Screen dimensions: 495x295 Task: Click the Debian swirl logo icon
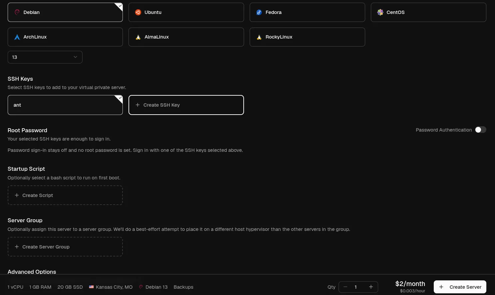pyautogui.click(x=17, y=12)
